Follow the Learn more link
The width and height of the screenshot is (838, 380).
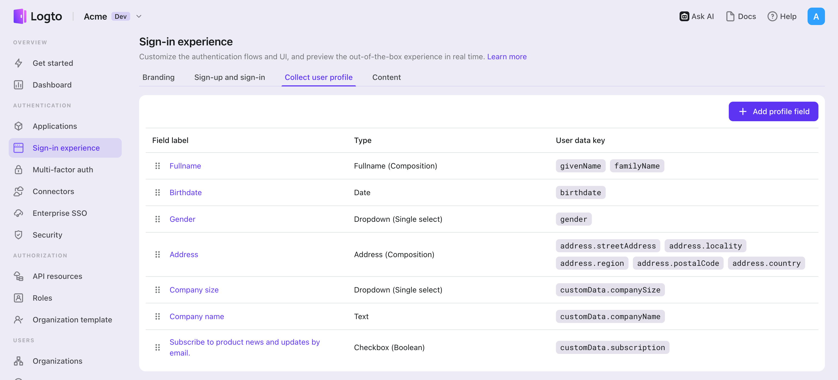coord(506,57)
